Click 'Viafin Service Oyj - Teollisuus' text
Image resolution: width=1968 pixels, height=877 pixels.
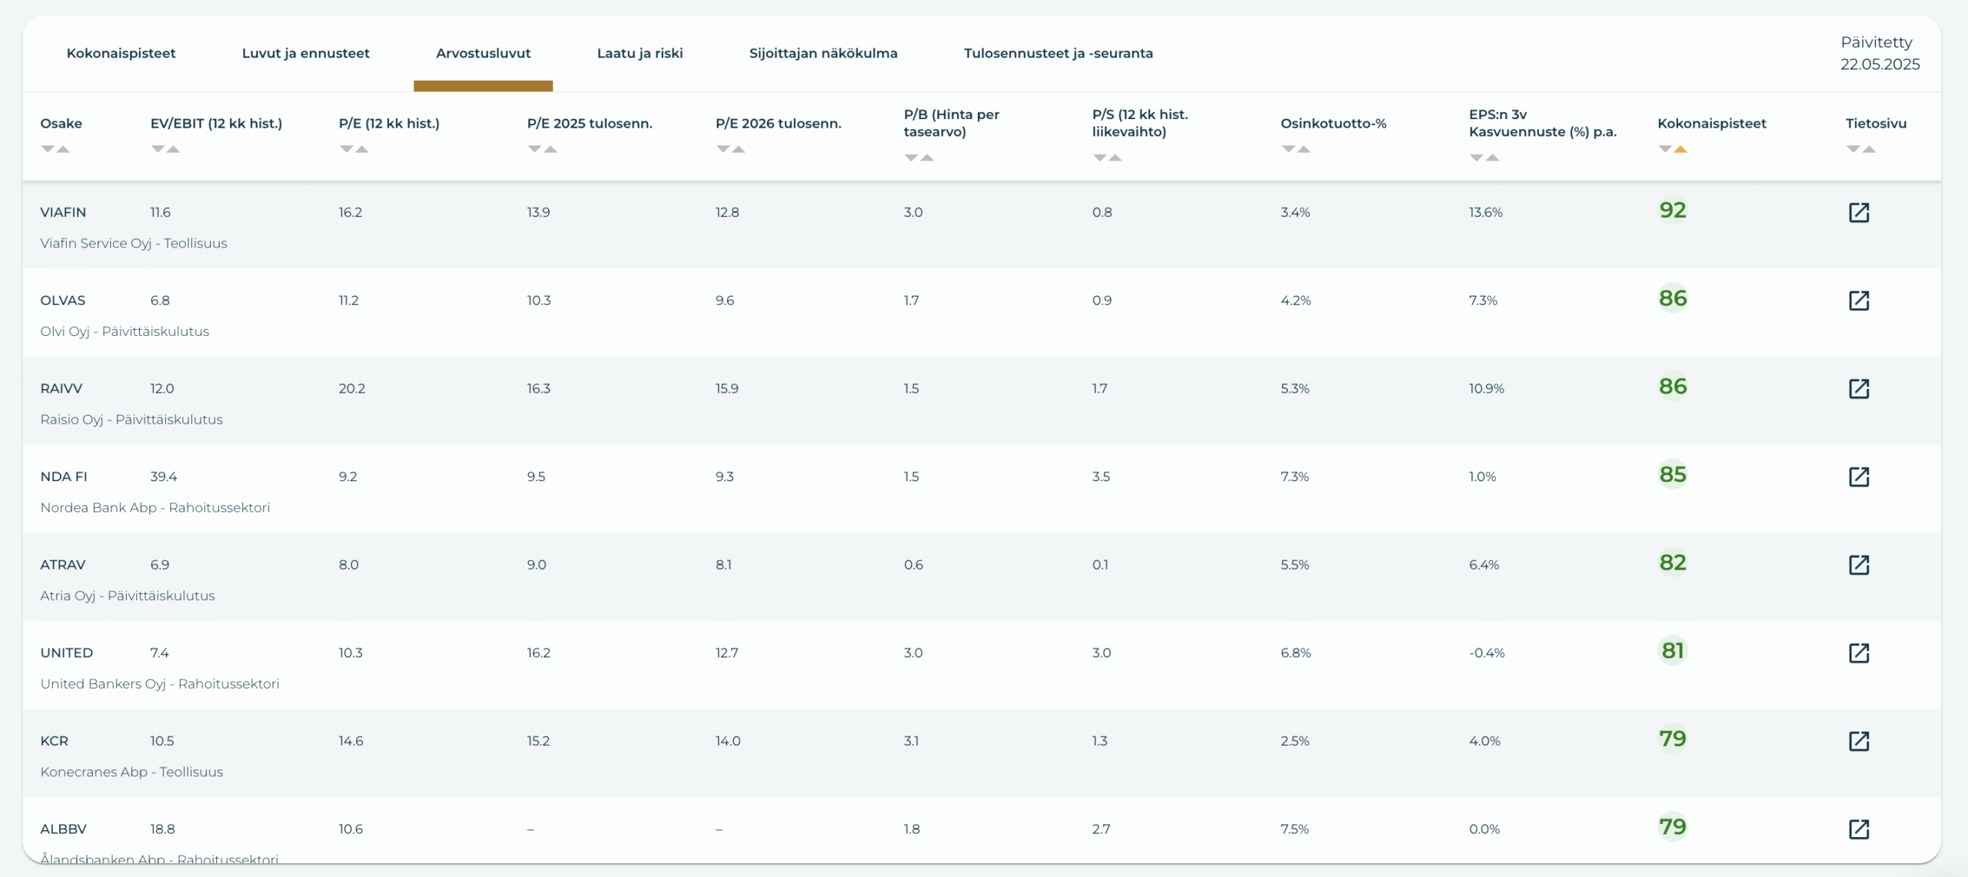click(x=134, y=244)
